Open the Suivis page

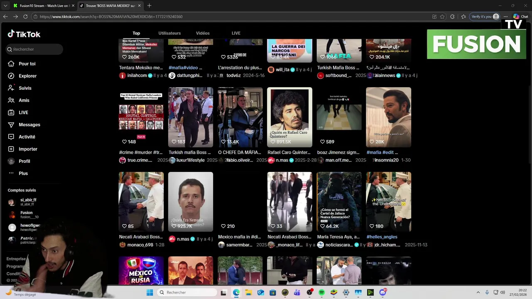25,88
